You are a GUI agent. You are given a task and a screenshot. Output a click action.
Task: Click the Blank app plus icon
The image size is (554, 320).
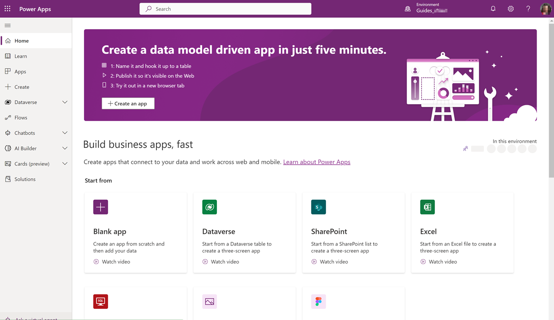pos(100,207)
